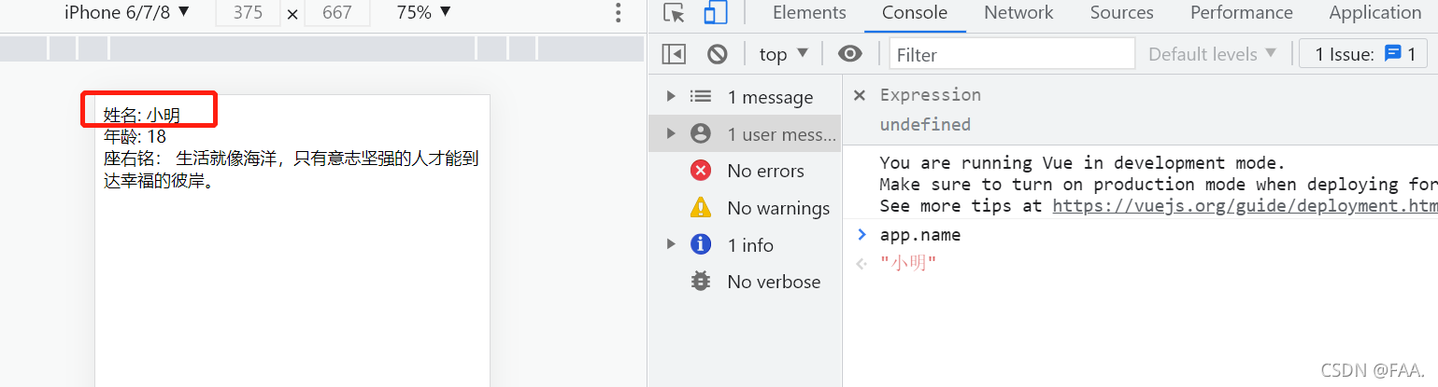Select the No warnings sidebar row
This screenshot has height=387, width=1438.
745,208
